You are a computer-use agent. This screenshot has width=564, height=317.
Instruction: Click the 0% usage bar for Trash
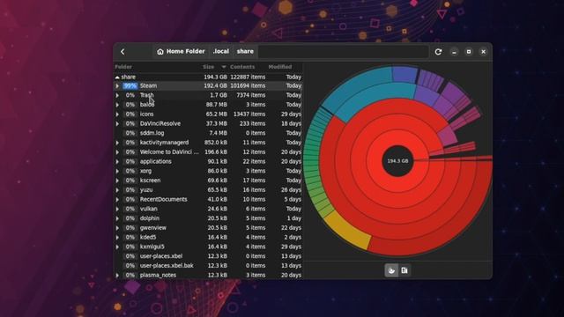(130, 95)
